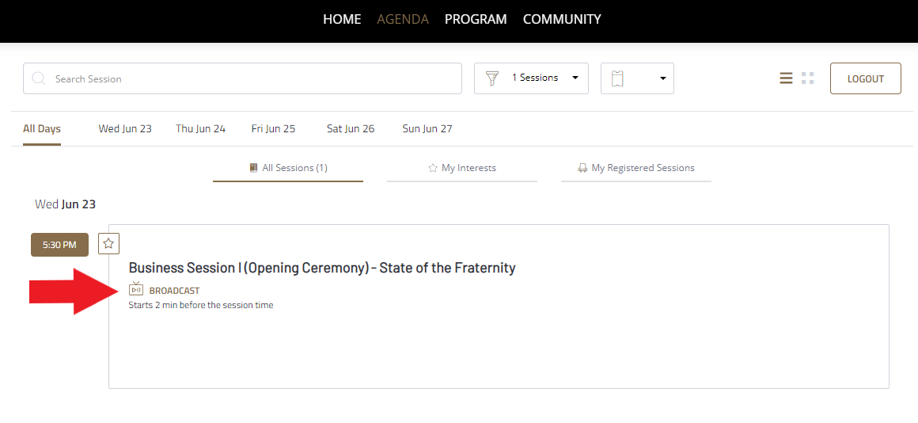Open the My Interests tab
Viewport: 918px width, 423px height.
462,168
